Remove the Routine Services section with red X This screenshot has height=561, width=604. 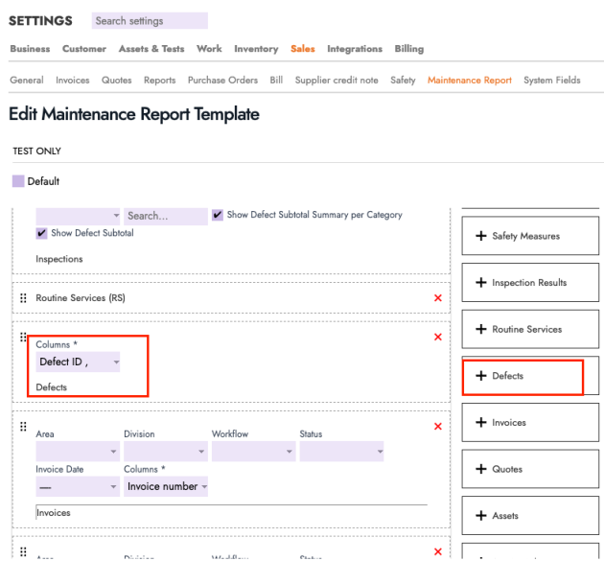click(438, 298)
